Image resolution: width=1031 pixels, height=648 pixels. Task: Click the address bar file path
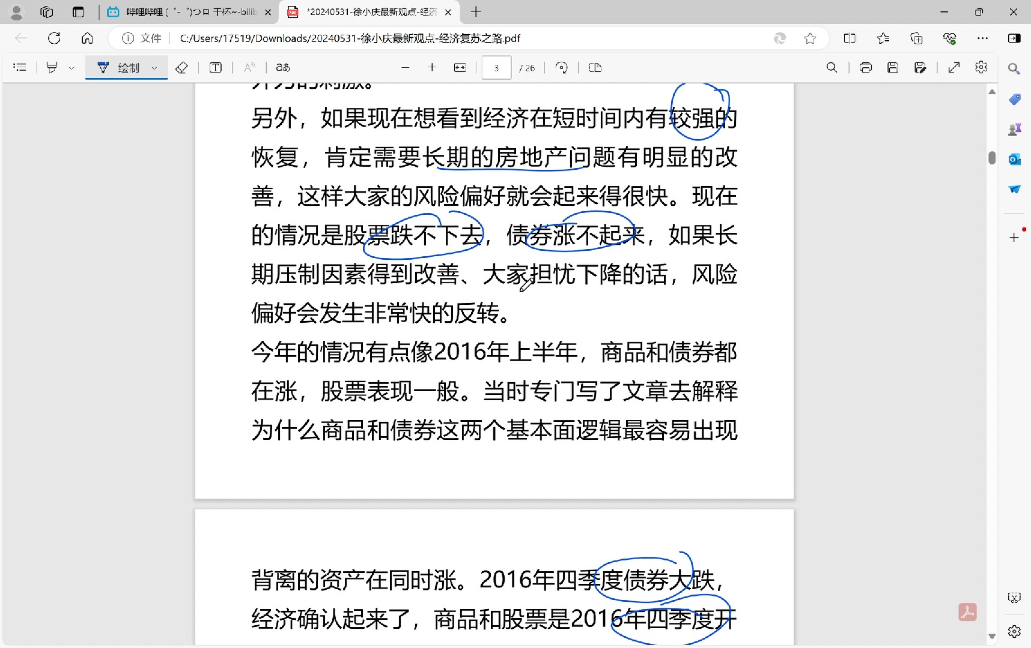350,38
